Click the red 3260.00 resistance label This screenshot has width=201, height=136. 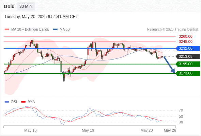tap(186, 37)
